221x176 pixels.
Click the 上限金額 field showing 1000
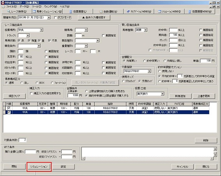coord(73,95)
